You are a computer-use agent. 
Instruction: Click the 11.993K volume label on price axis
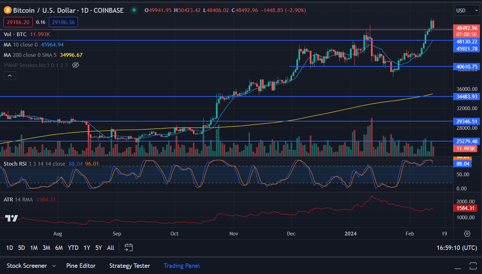466,149
